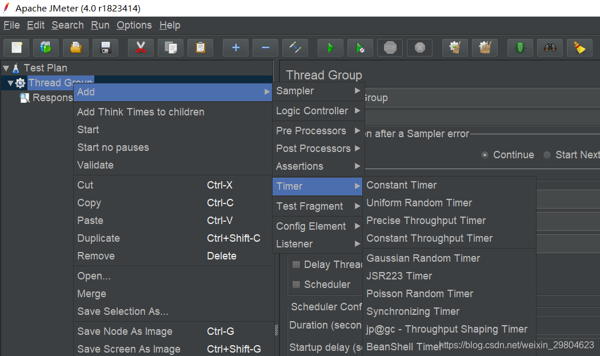The height and width of the screenshot is (356, 600).
Task: Expand the Pre Processors submenu
Action: tap(318, 131)
